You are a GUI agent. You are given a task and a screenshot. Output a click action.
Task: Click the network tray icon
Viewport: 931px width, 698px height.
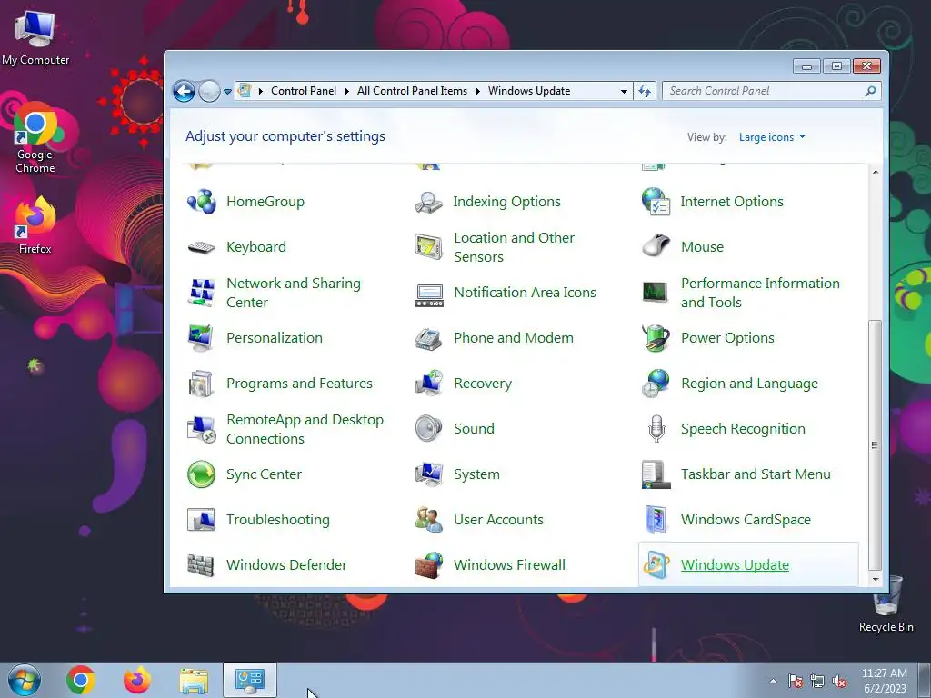[x=817, y=681]
